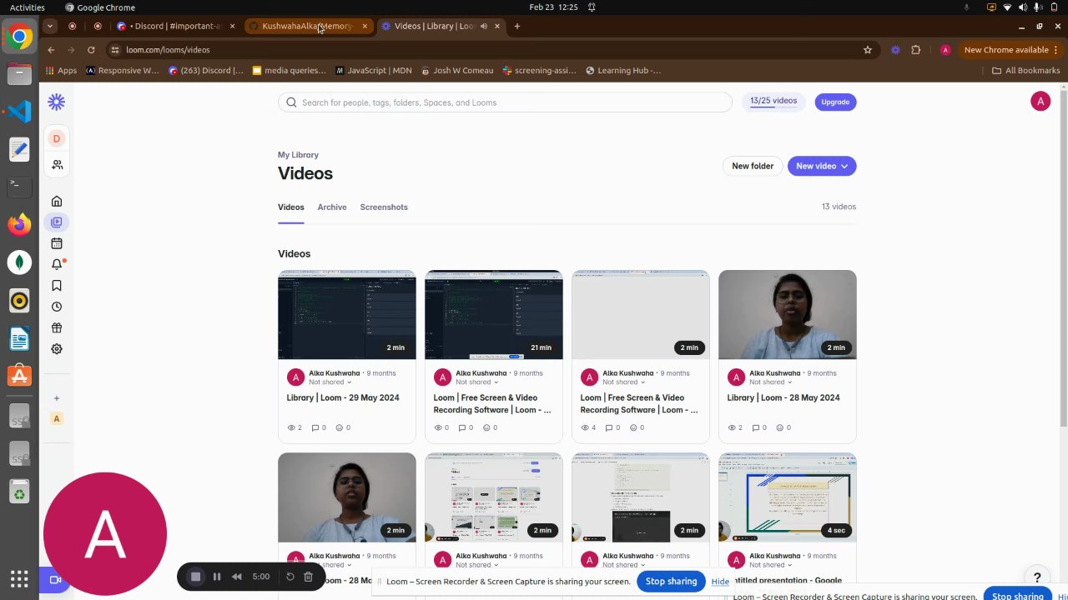Click New Chrome available update button
The width and height of the screenshot is (1068, 600).
pyautogui.click(x=1011, y=50)
